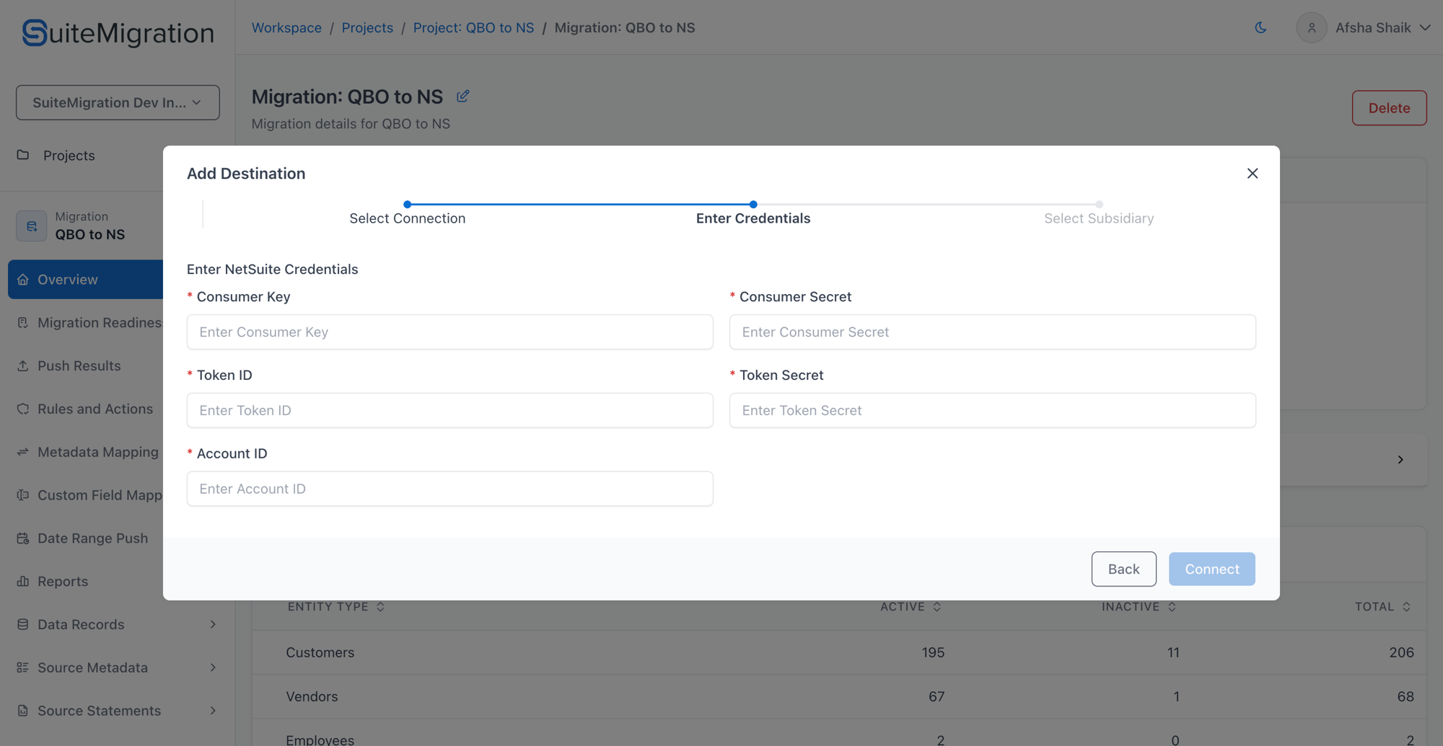Open the Projects breadcrumb link
The image size is (1443, 746).
(367, 27)
